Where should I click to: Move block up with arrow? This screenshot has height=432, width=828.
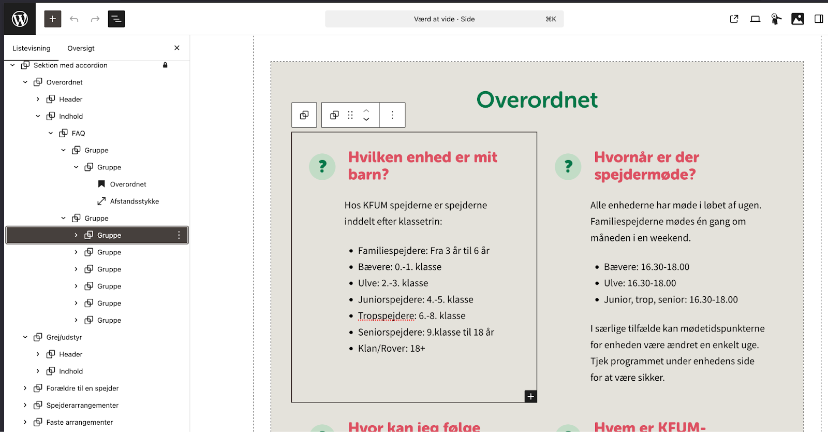pos(366,110)
